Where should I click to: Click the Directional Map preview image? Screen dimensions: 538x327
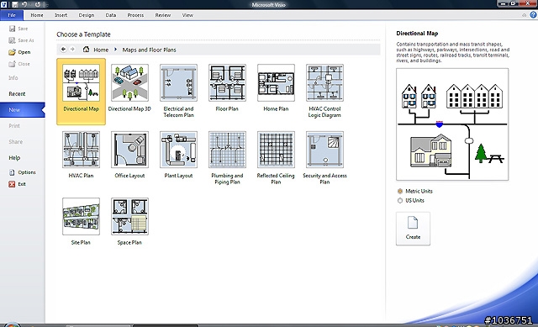pos(452,124)
